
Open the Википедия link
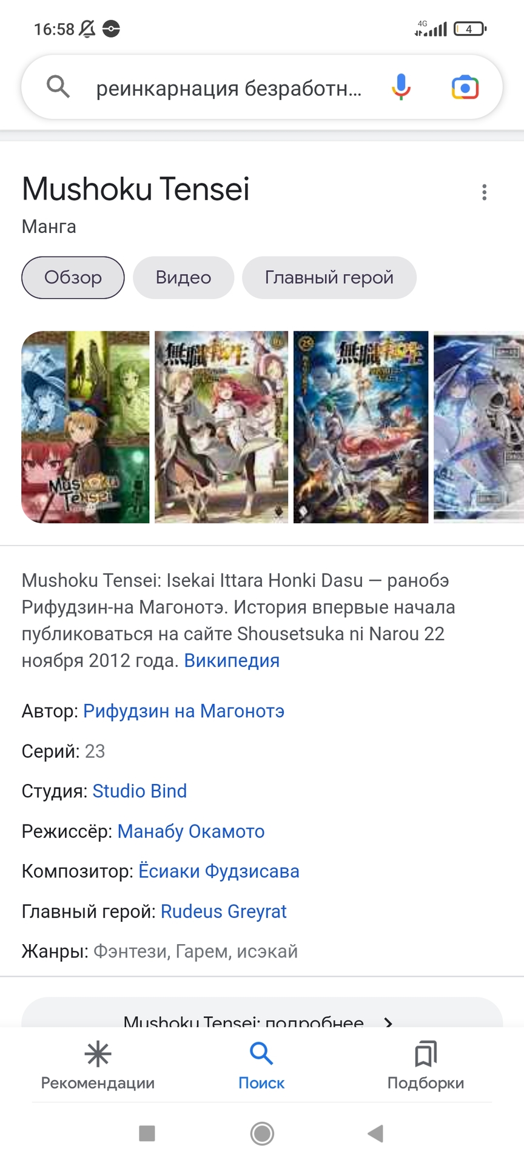(x=232, y=660)
